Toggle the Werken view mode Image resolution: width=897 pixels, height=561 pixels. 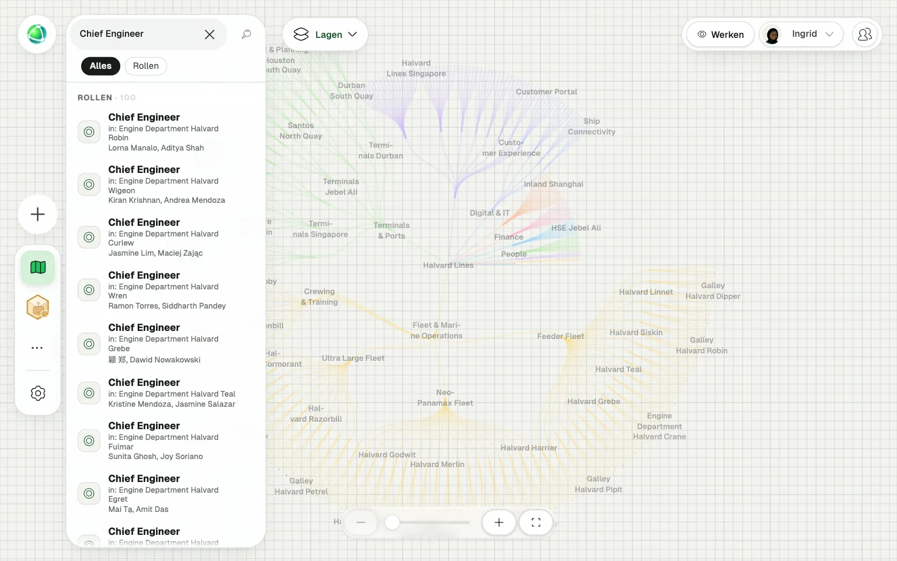720,34
